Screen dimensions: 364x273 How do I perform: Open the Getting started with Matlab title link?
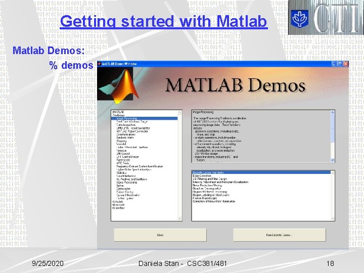pos(164,21)
